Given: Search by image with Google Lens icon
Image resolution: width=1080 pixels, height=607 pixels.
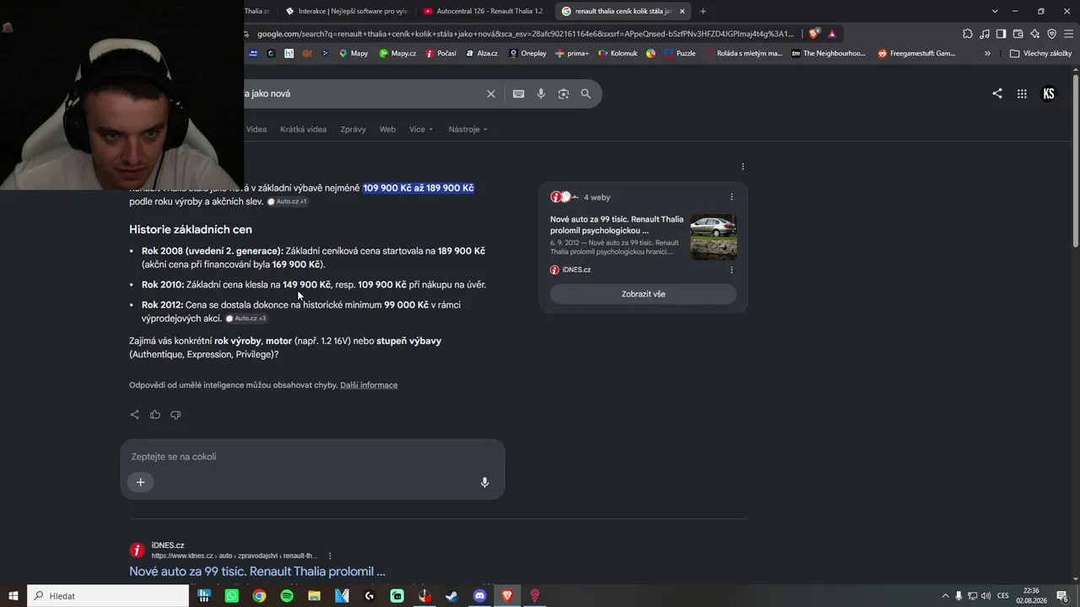Looking at the screenshot, I should [564, 94].
